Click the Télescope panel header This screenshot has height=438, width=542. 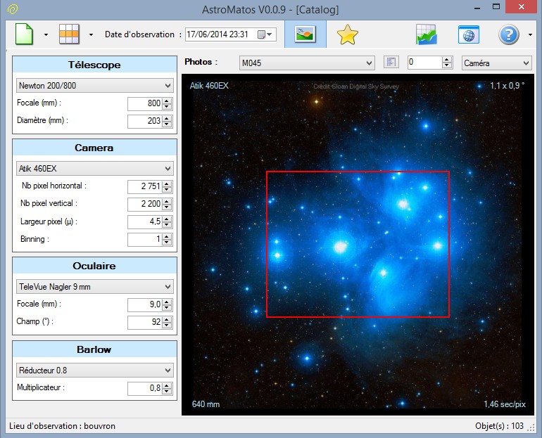pos(94,65)
